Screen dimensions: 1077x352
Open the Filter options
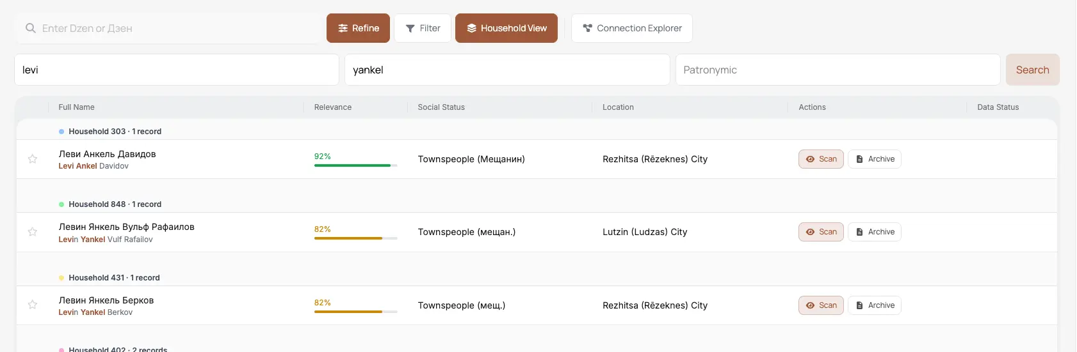click(x=423, y=28)
